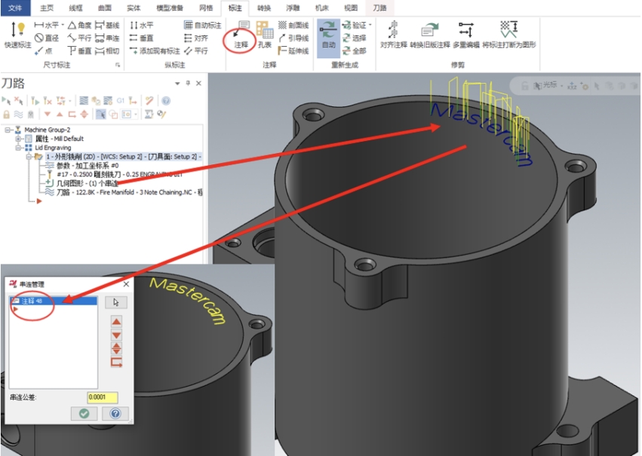Pin the 刀路 panel
This screenshot has width=642, height=456.
click(188, 83)
